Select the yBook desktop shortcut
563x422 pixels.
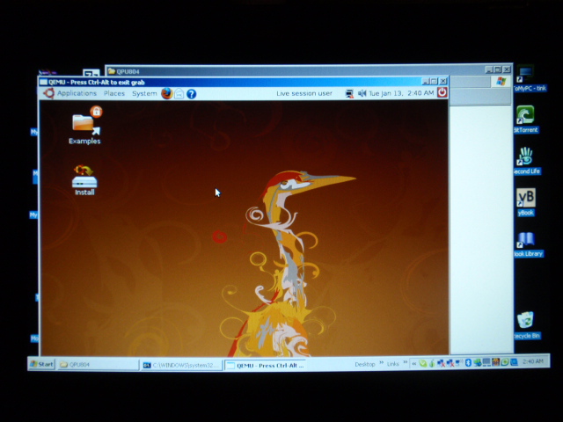click(526, 202)
